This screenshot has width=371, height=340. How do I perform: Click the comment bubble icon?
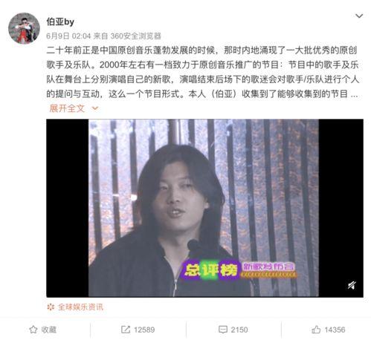coord(223,330)
